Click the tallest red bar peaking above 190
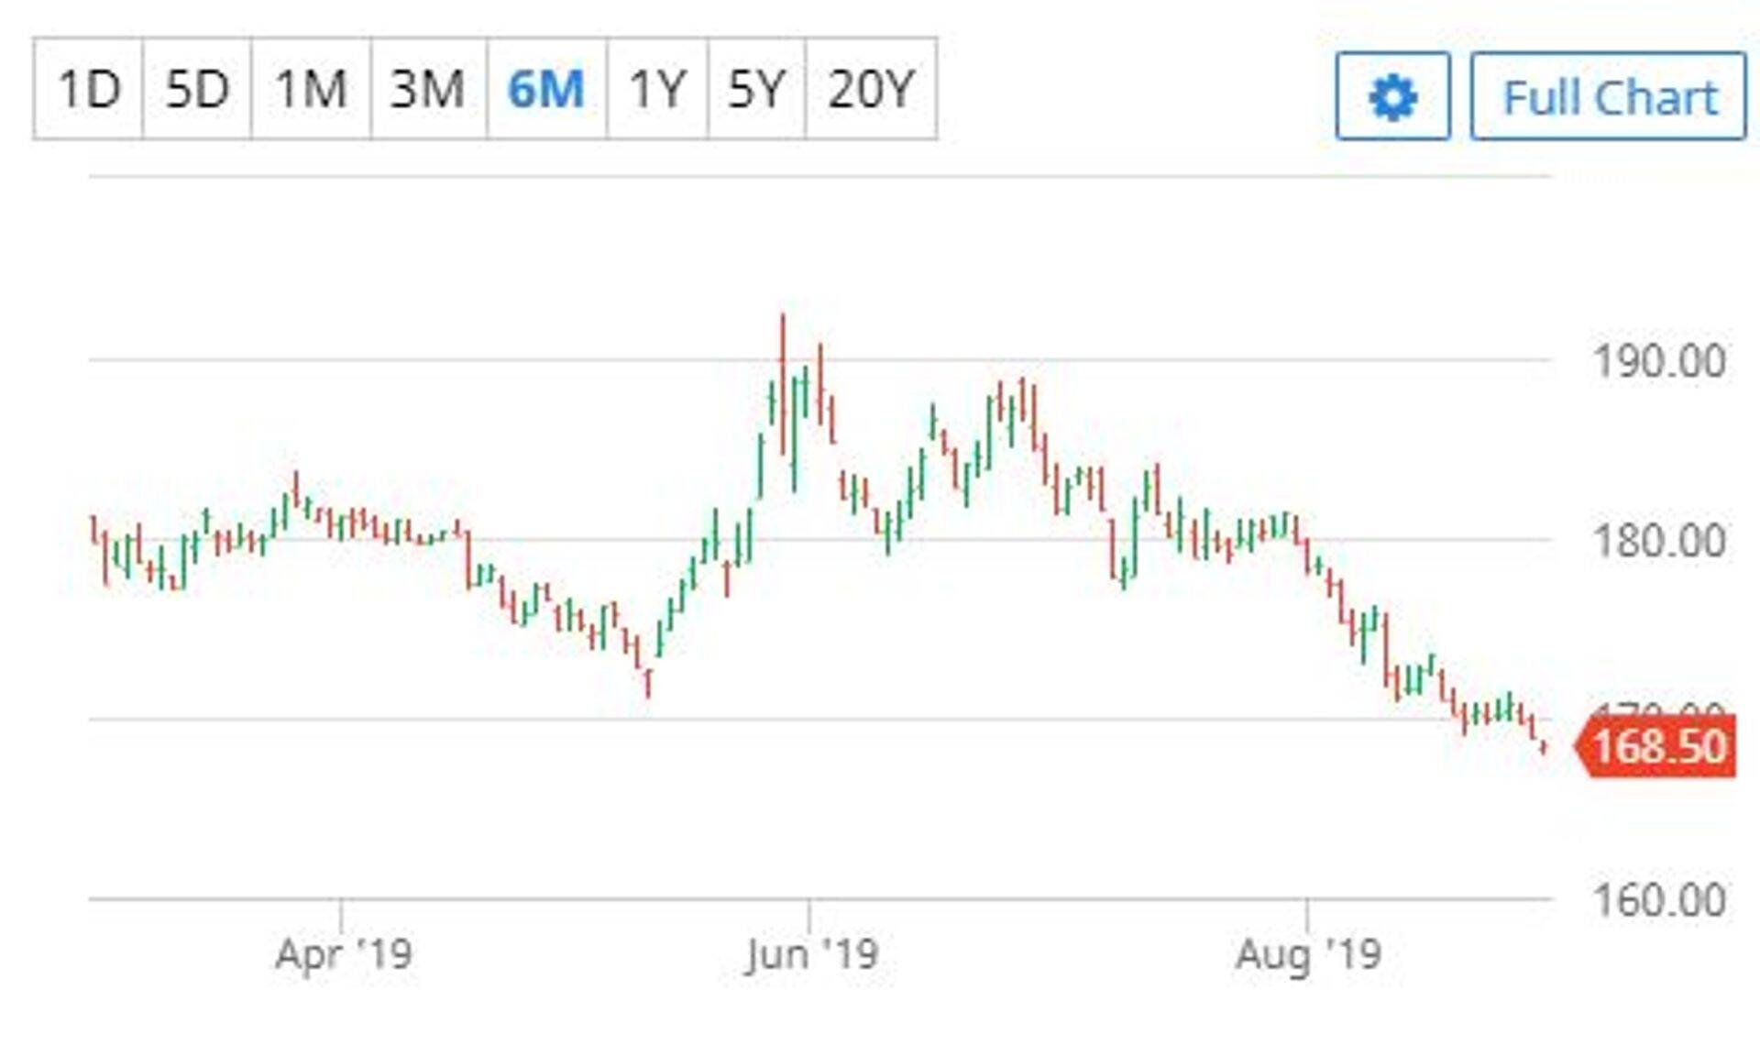Viewport: 1760px width, 1045px height. pos(783,385)
